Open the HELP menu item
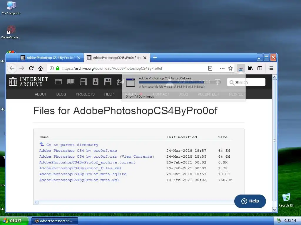This screenshot has height=225, width=301. [109, 94]
